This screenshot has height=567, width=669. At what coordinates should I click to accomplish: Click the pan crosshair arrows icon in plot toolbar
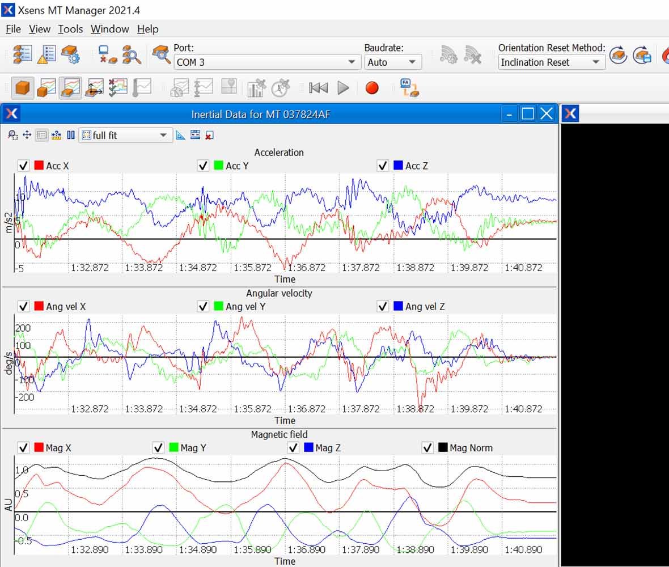click(x=27, y=136)
